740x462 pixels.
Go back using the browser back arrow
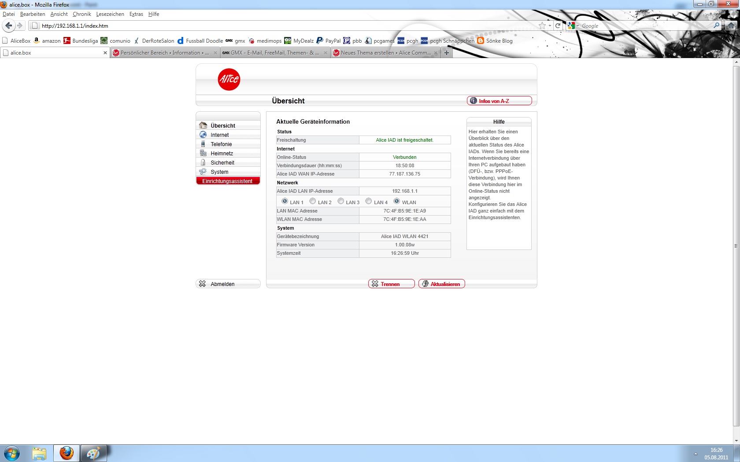tap(8, 26)
